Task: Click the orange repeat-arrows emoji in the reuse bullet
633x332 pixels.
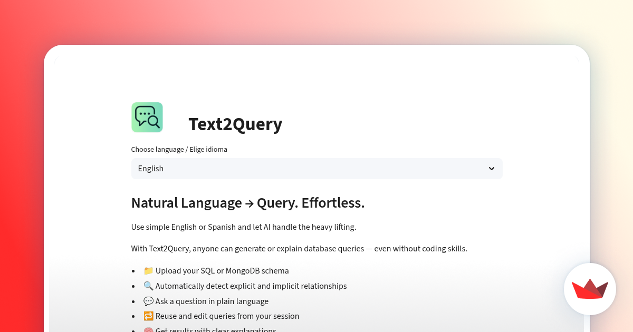Action: click(148, 316)
